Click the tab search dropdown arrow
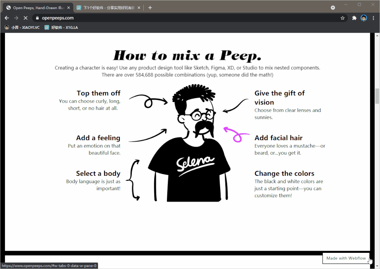The image size is (380, 269). click(x=333, y=8)
